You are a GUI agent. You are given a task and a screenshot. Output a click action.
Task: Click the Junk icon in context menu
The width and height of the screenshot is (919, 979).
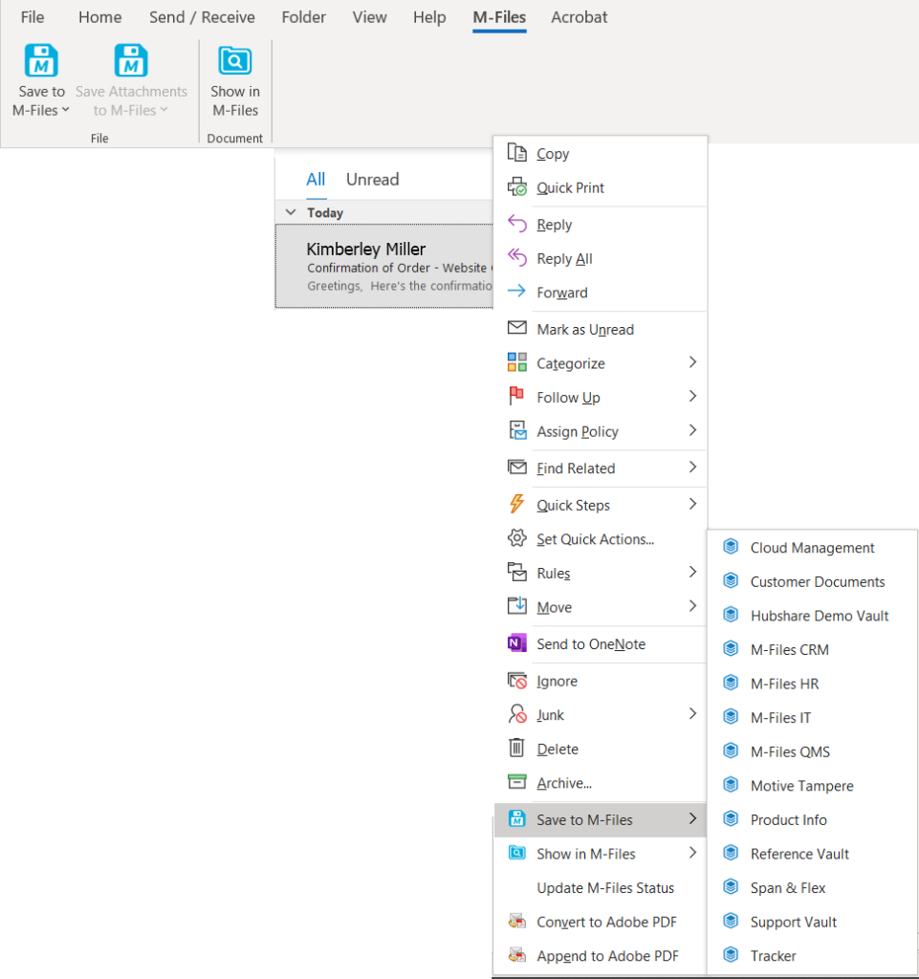(514, 714)
